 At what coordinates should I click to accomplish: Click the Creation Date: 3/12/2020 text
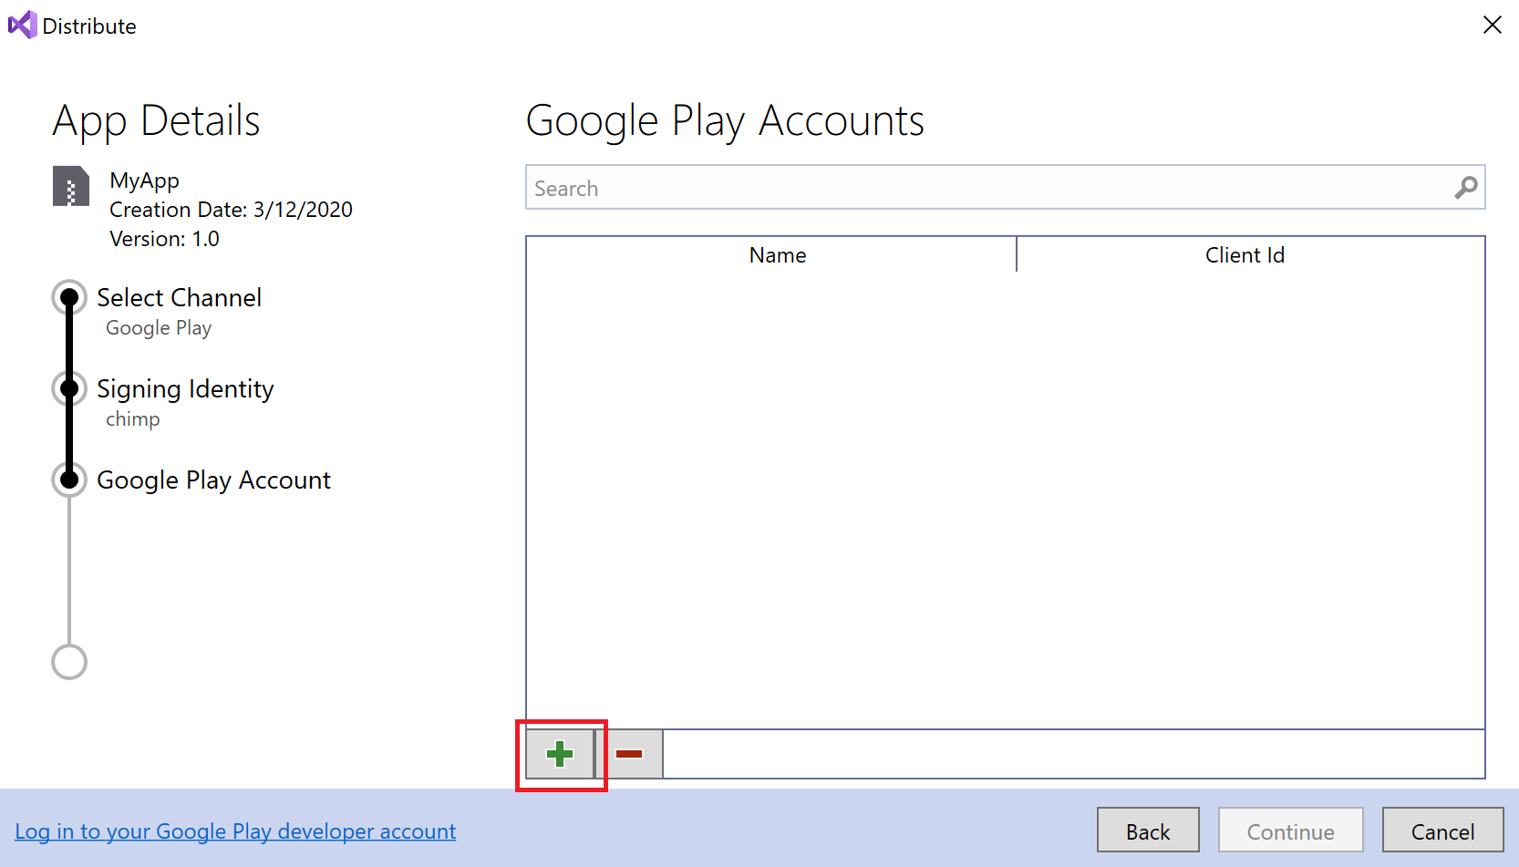point(231,210)
